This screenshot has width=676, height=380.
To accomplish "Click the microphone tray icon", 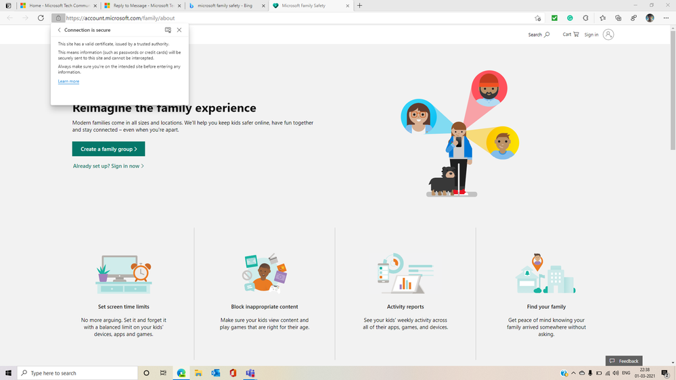I will tap(590, 373).
